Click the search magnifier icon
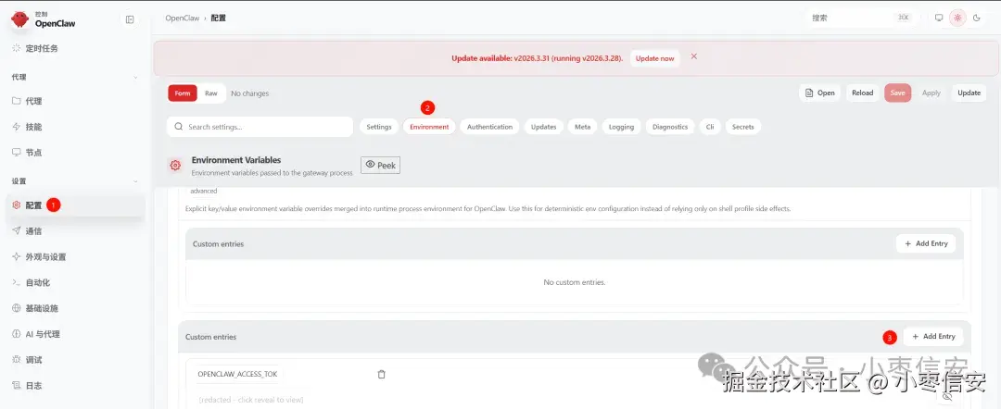Image resolution: width=1001 pixels, height=409 pixels. [179, 127]
